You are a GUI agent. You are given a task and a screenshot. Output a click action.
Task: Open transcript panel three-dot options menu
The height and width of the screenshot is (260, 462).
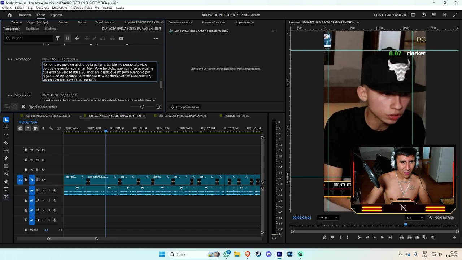156,38
